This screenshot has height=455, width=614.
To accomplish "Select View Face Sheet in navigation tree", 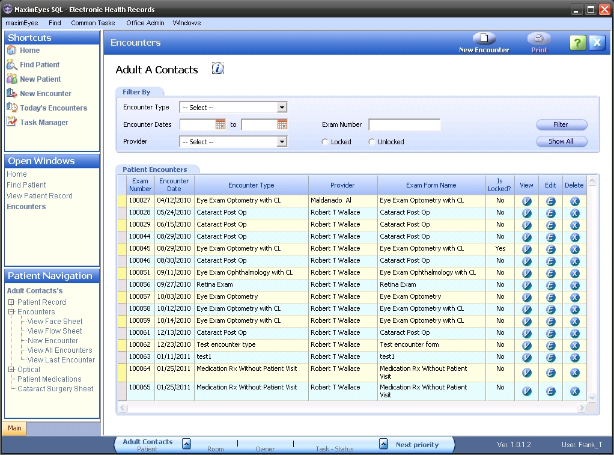I will coord(55,322).
